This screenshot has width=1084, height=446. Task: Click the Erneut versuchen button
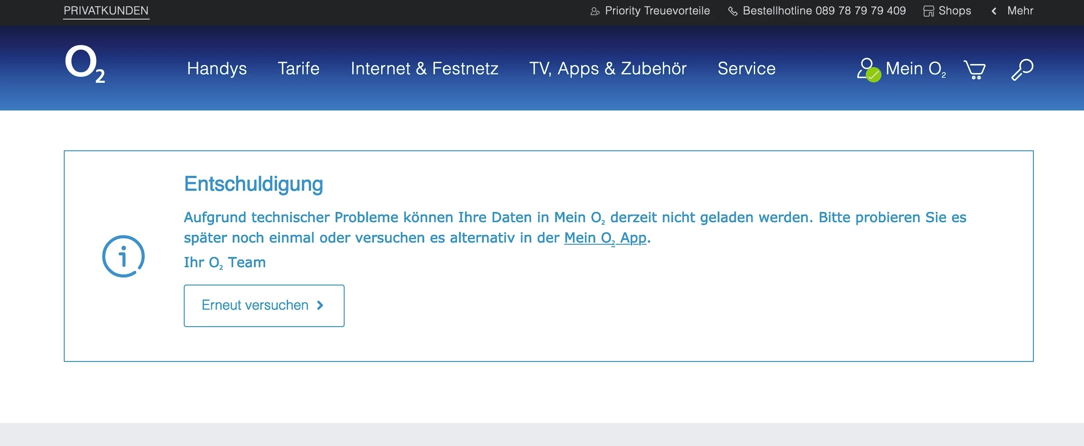click(264, 306)
